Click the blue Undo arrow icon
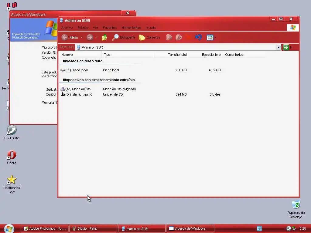The width and height of the screenshot is (311, 233). (x=198, y=37)
